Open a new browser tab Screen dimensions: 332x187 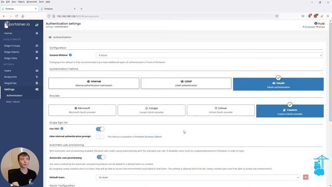tap(81, 9)
